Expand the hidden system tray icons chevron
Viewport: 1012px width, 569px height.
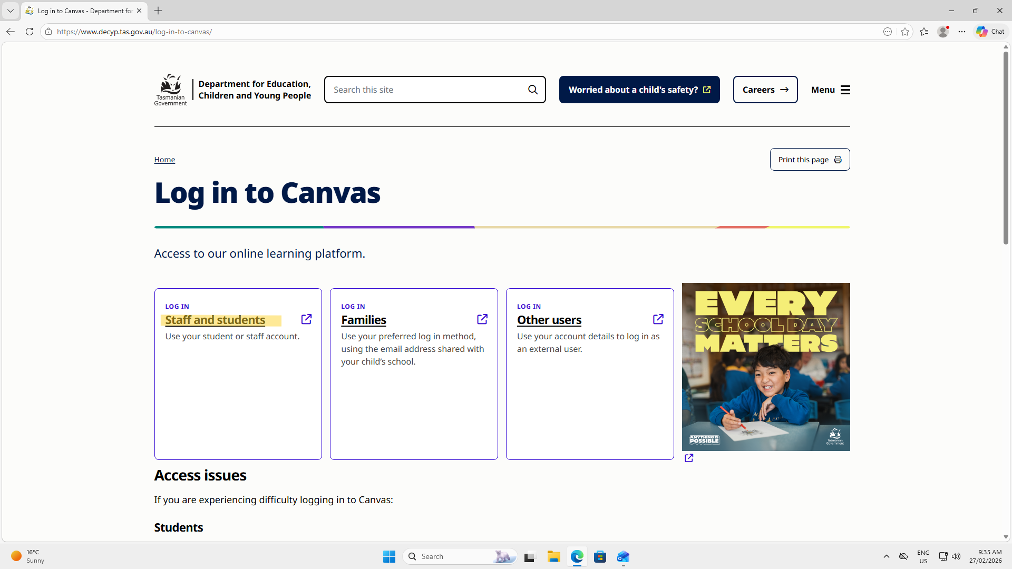887,556
